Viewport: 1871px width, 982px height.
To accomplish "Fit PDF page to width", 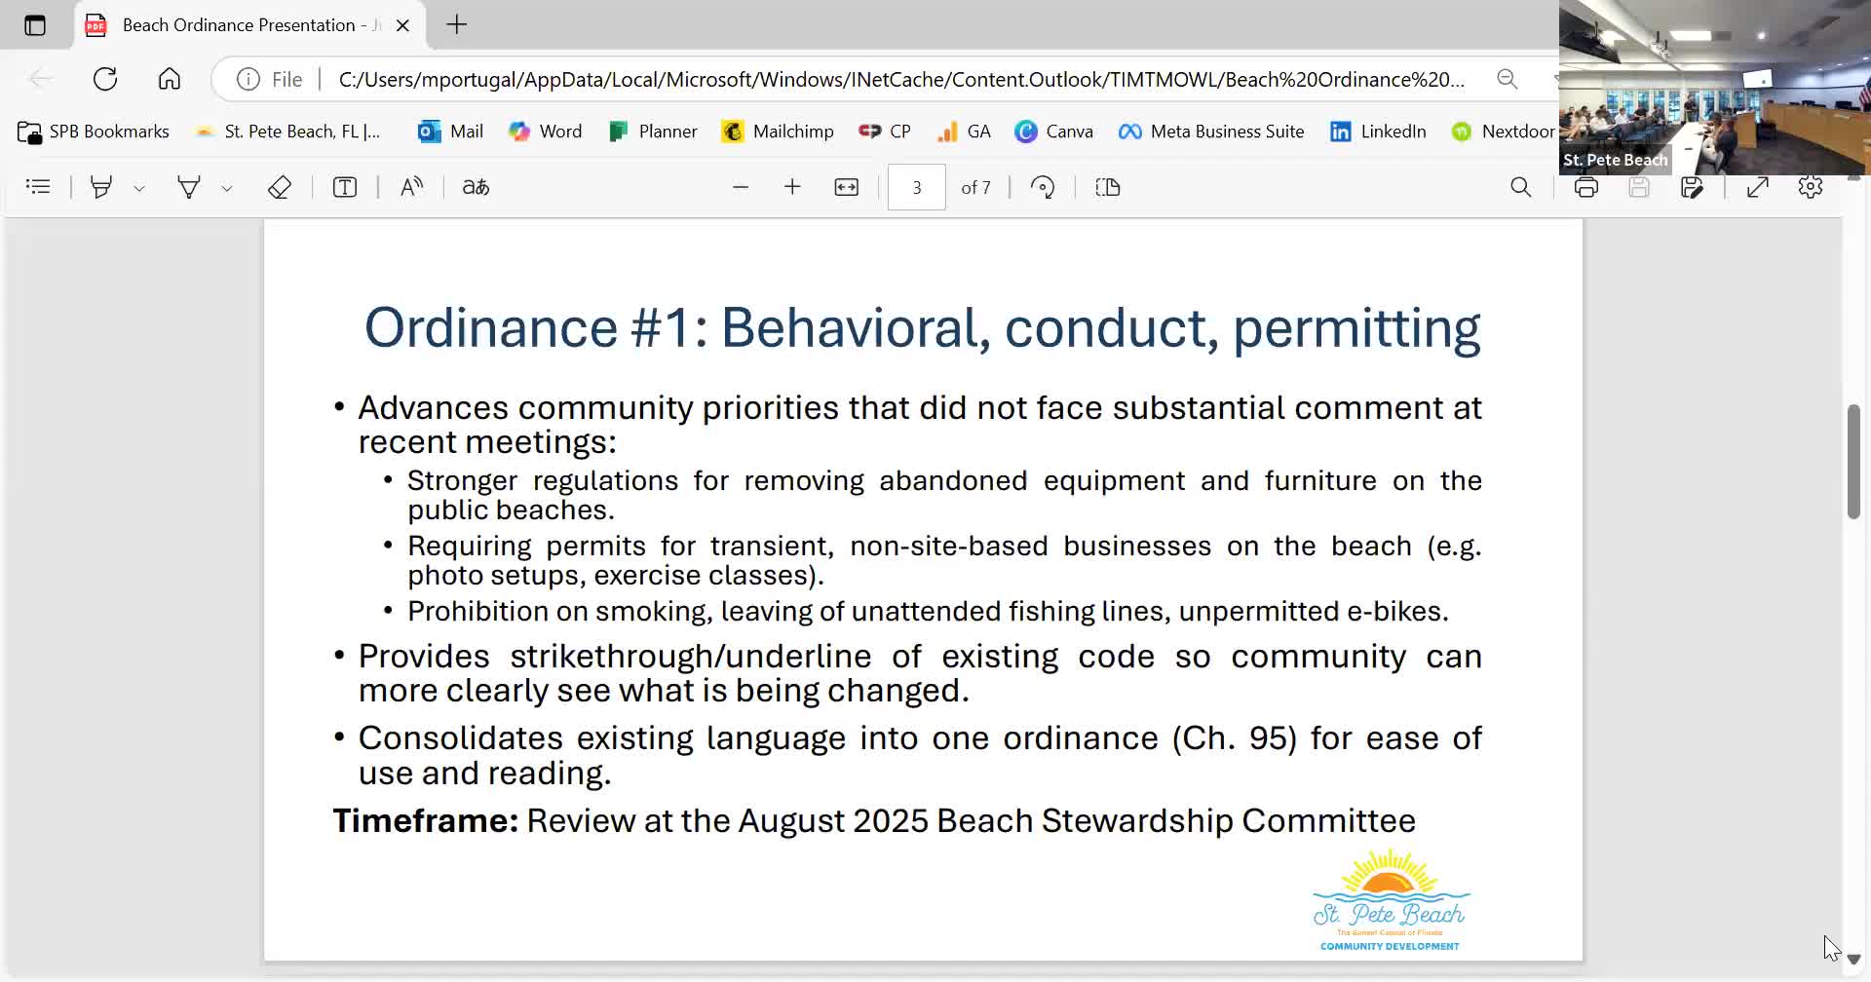I will coord(847,187).
